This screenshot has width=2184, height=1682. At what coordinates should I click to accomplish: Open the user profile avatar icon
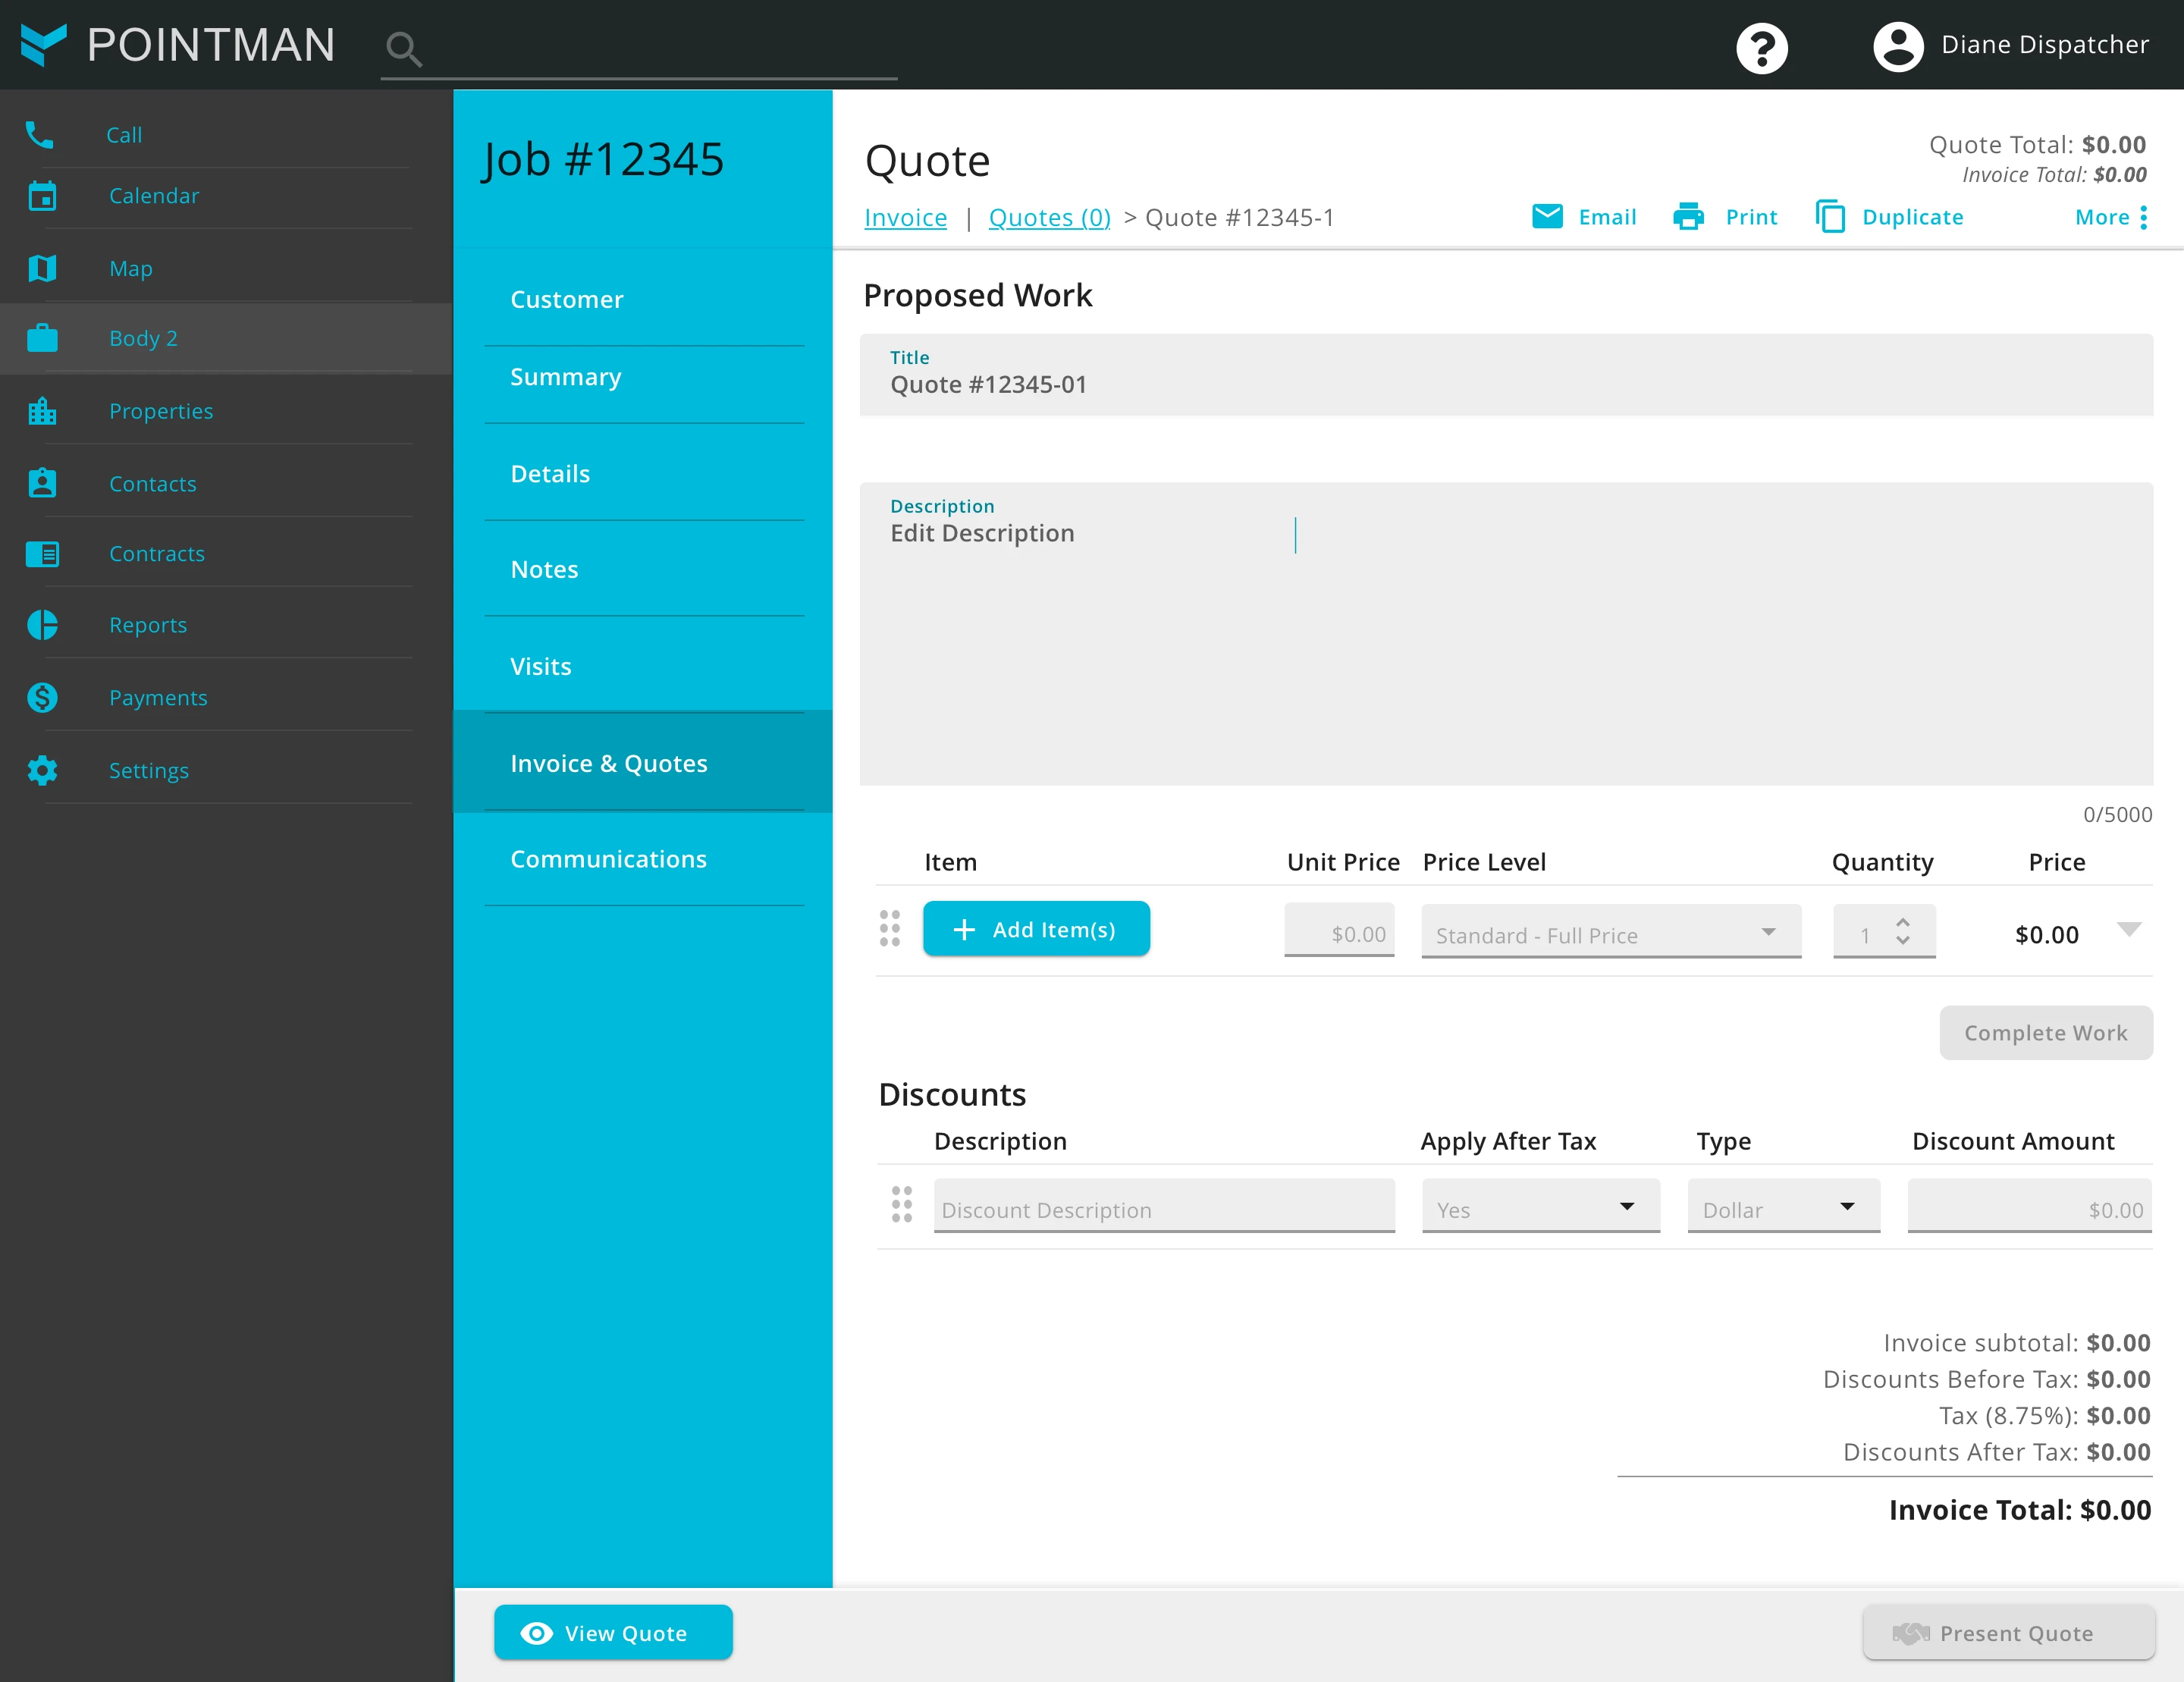pyautogui.click(x=1897, y=46)
